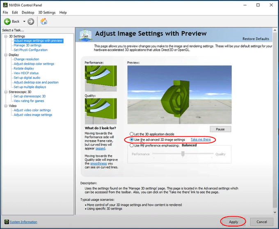
Task: Click the Performance-Quality slider thumb
Action: pyautogui.click(x=183, y=154)
